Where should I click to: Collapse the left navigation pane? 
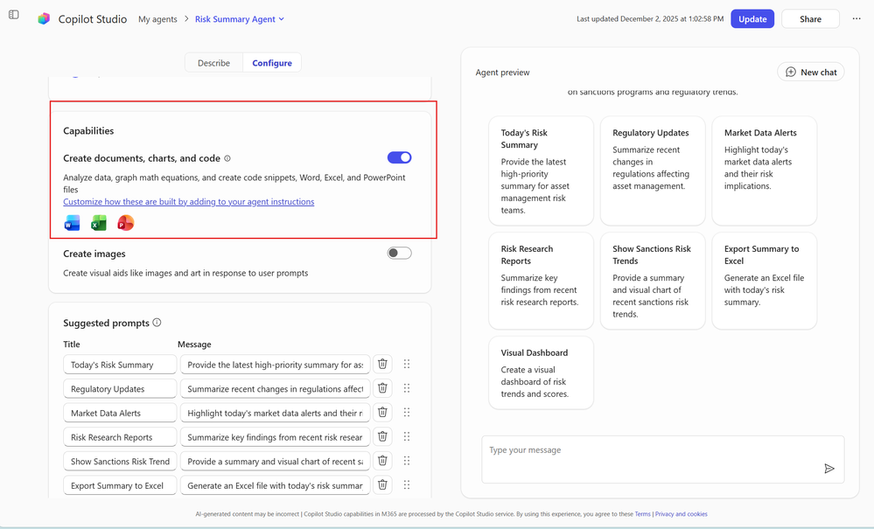(13, 15)
